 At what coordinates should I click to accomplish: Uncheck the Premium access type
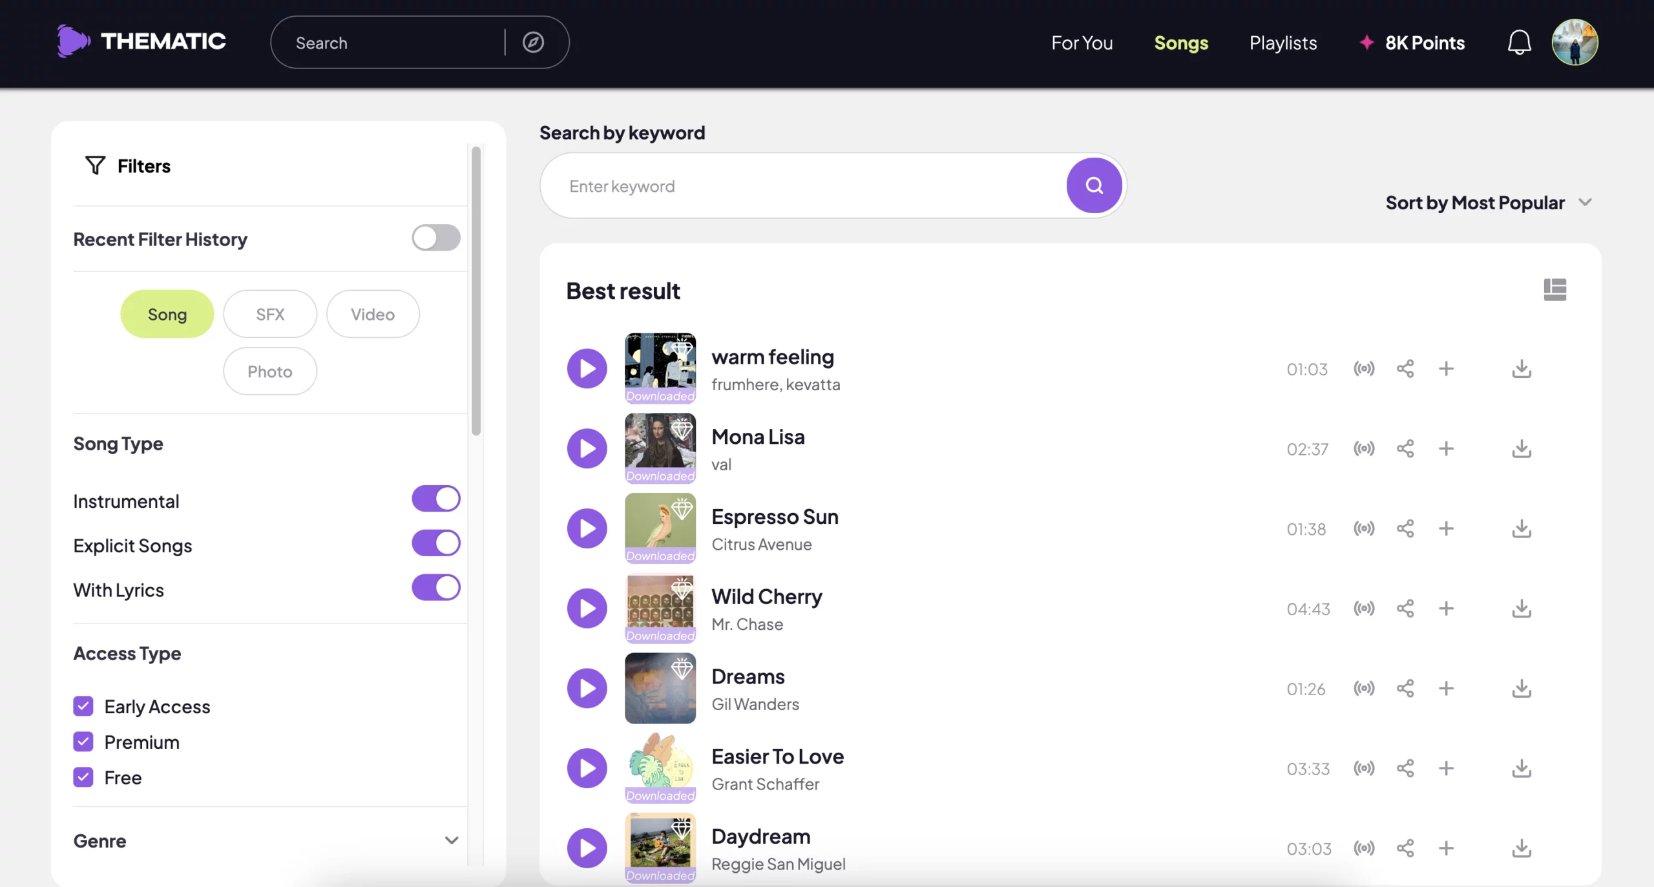point(83,741)
